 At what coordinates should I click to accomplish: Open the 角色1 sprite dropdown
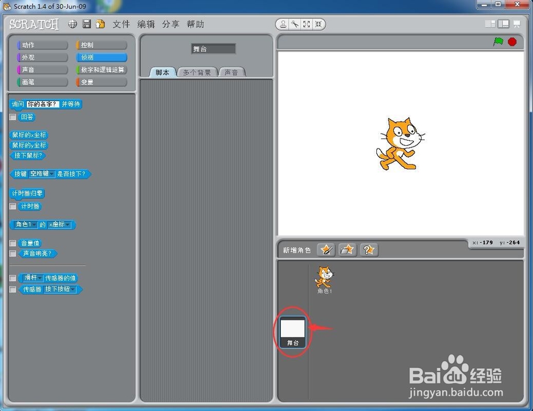26,225
